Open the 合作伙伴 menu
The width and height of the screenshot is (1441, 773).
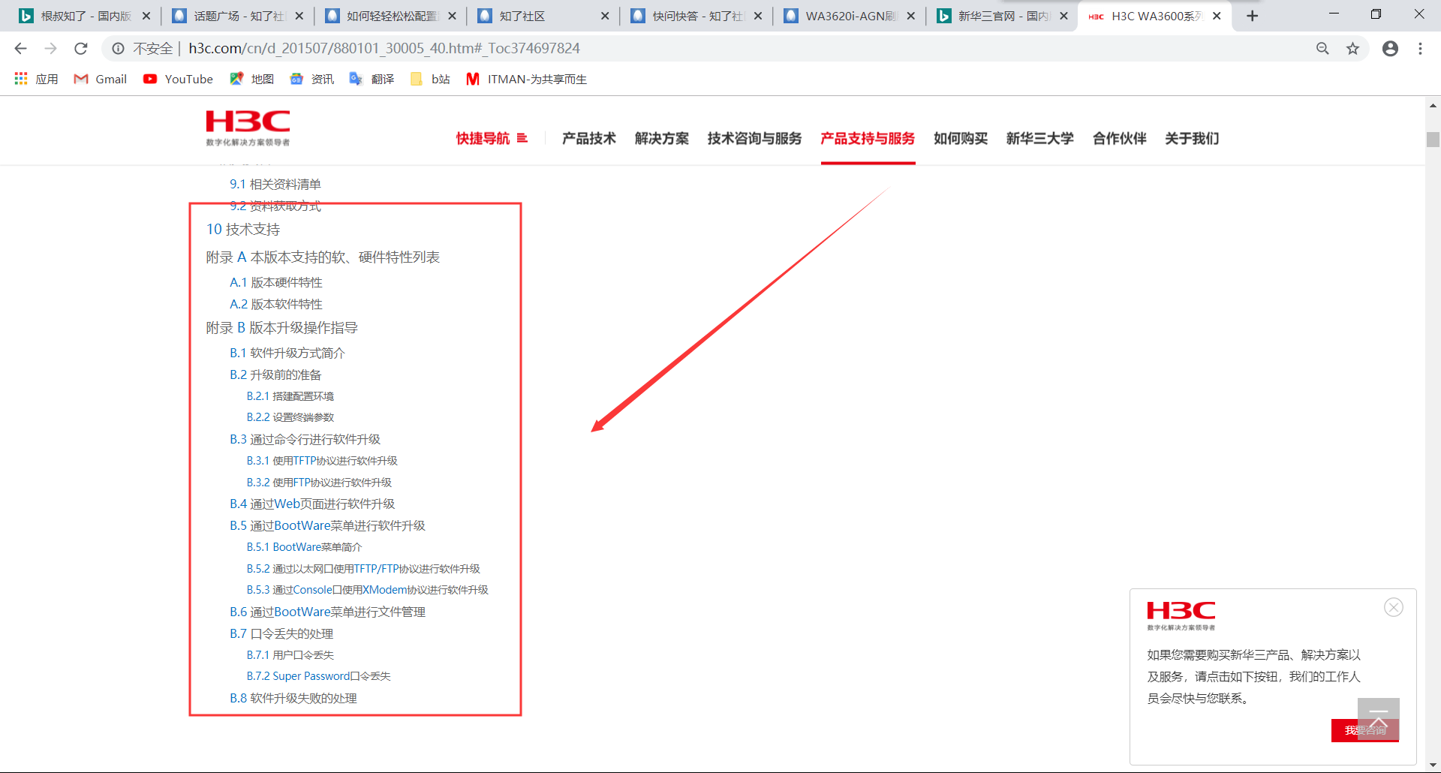coord(1120,138)
